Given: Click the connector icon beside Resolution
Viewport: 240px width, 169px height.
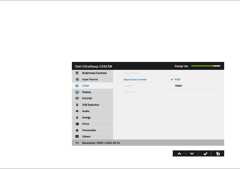Looking at the screenshot, I should coord(77,143).
